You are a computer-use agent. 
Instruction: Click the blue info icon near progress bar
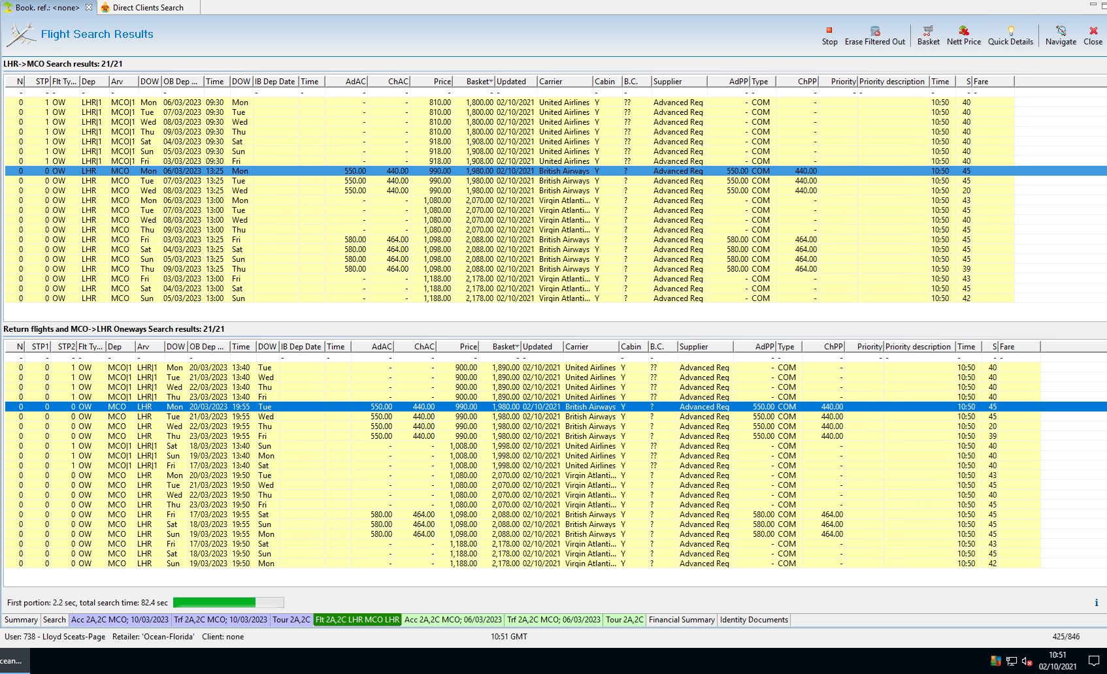pos(1096,603)
